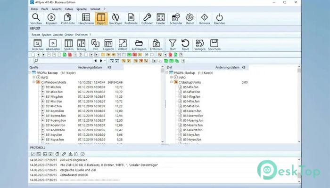Toggle the empty checkbox icon in the filter toolbar
Image resolution: width=330 pixels, height=188 pixels.
point(152,55)
